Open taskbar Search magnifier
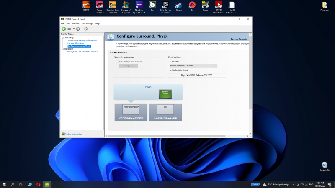The width and height of the screenshot is (335, 188). click(13, 185)
